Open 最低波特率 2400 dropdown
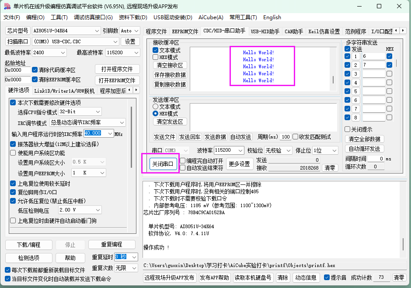411x288 pixels. pyautogui.click(x=49, y=52)
